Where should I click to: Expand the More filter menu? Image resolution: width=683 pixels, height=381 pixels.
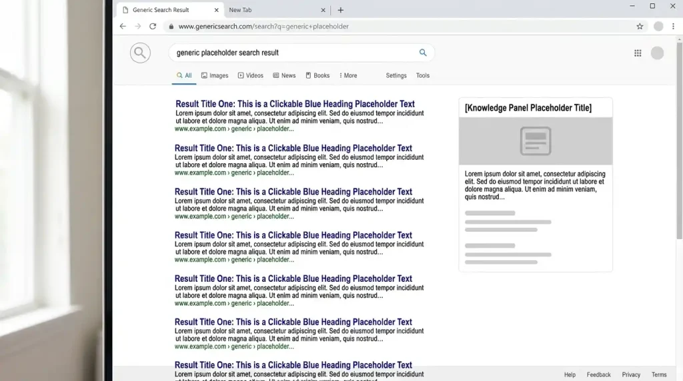coord(348,76)
